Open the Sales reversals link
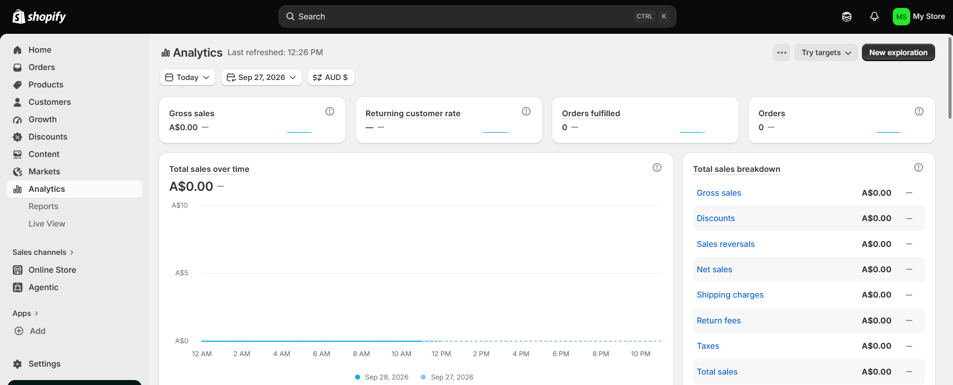Viewport: 953px width, 385px height. [x=726, y=244]
